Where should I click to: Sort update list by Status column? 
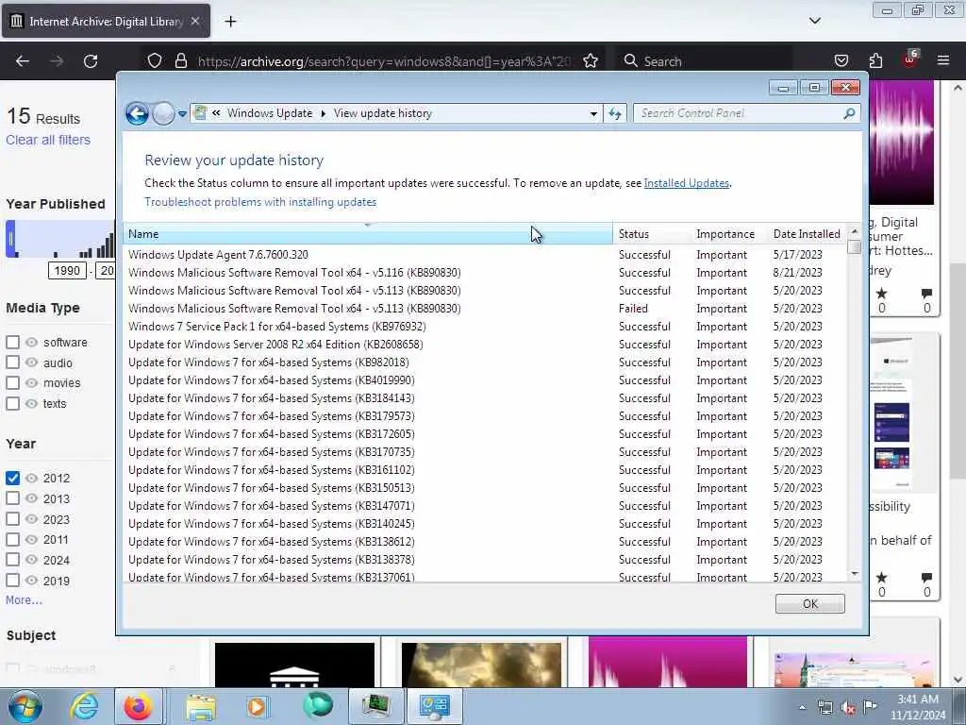(652, 234)
